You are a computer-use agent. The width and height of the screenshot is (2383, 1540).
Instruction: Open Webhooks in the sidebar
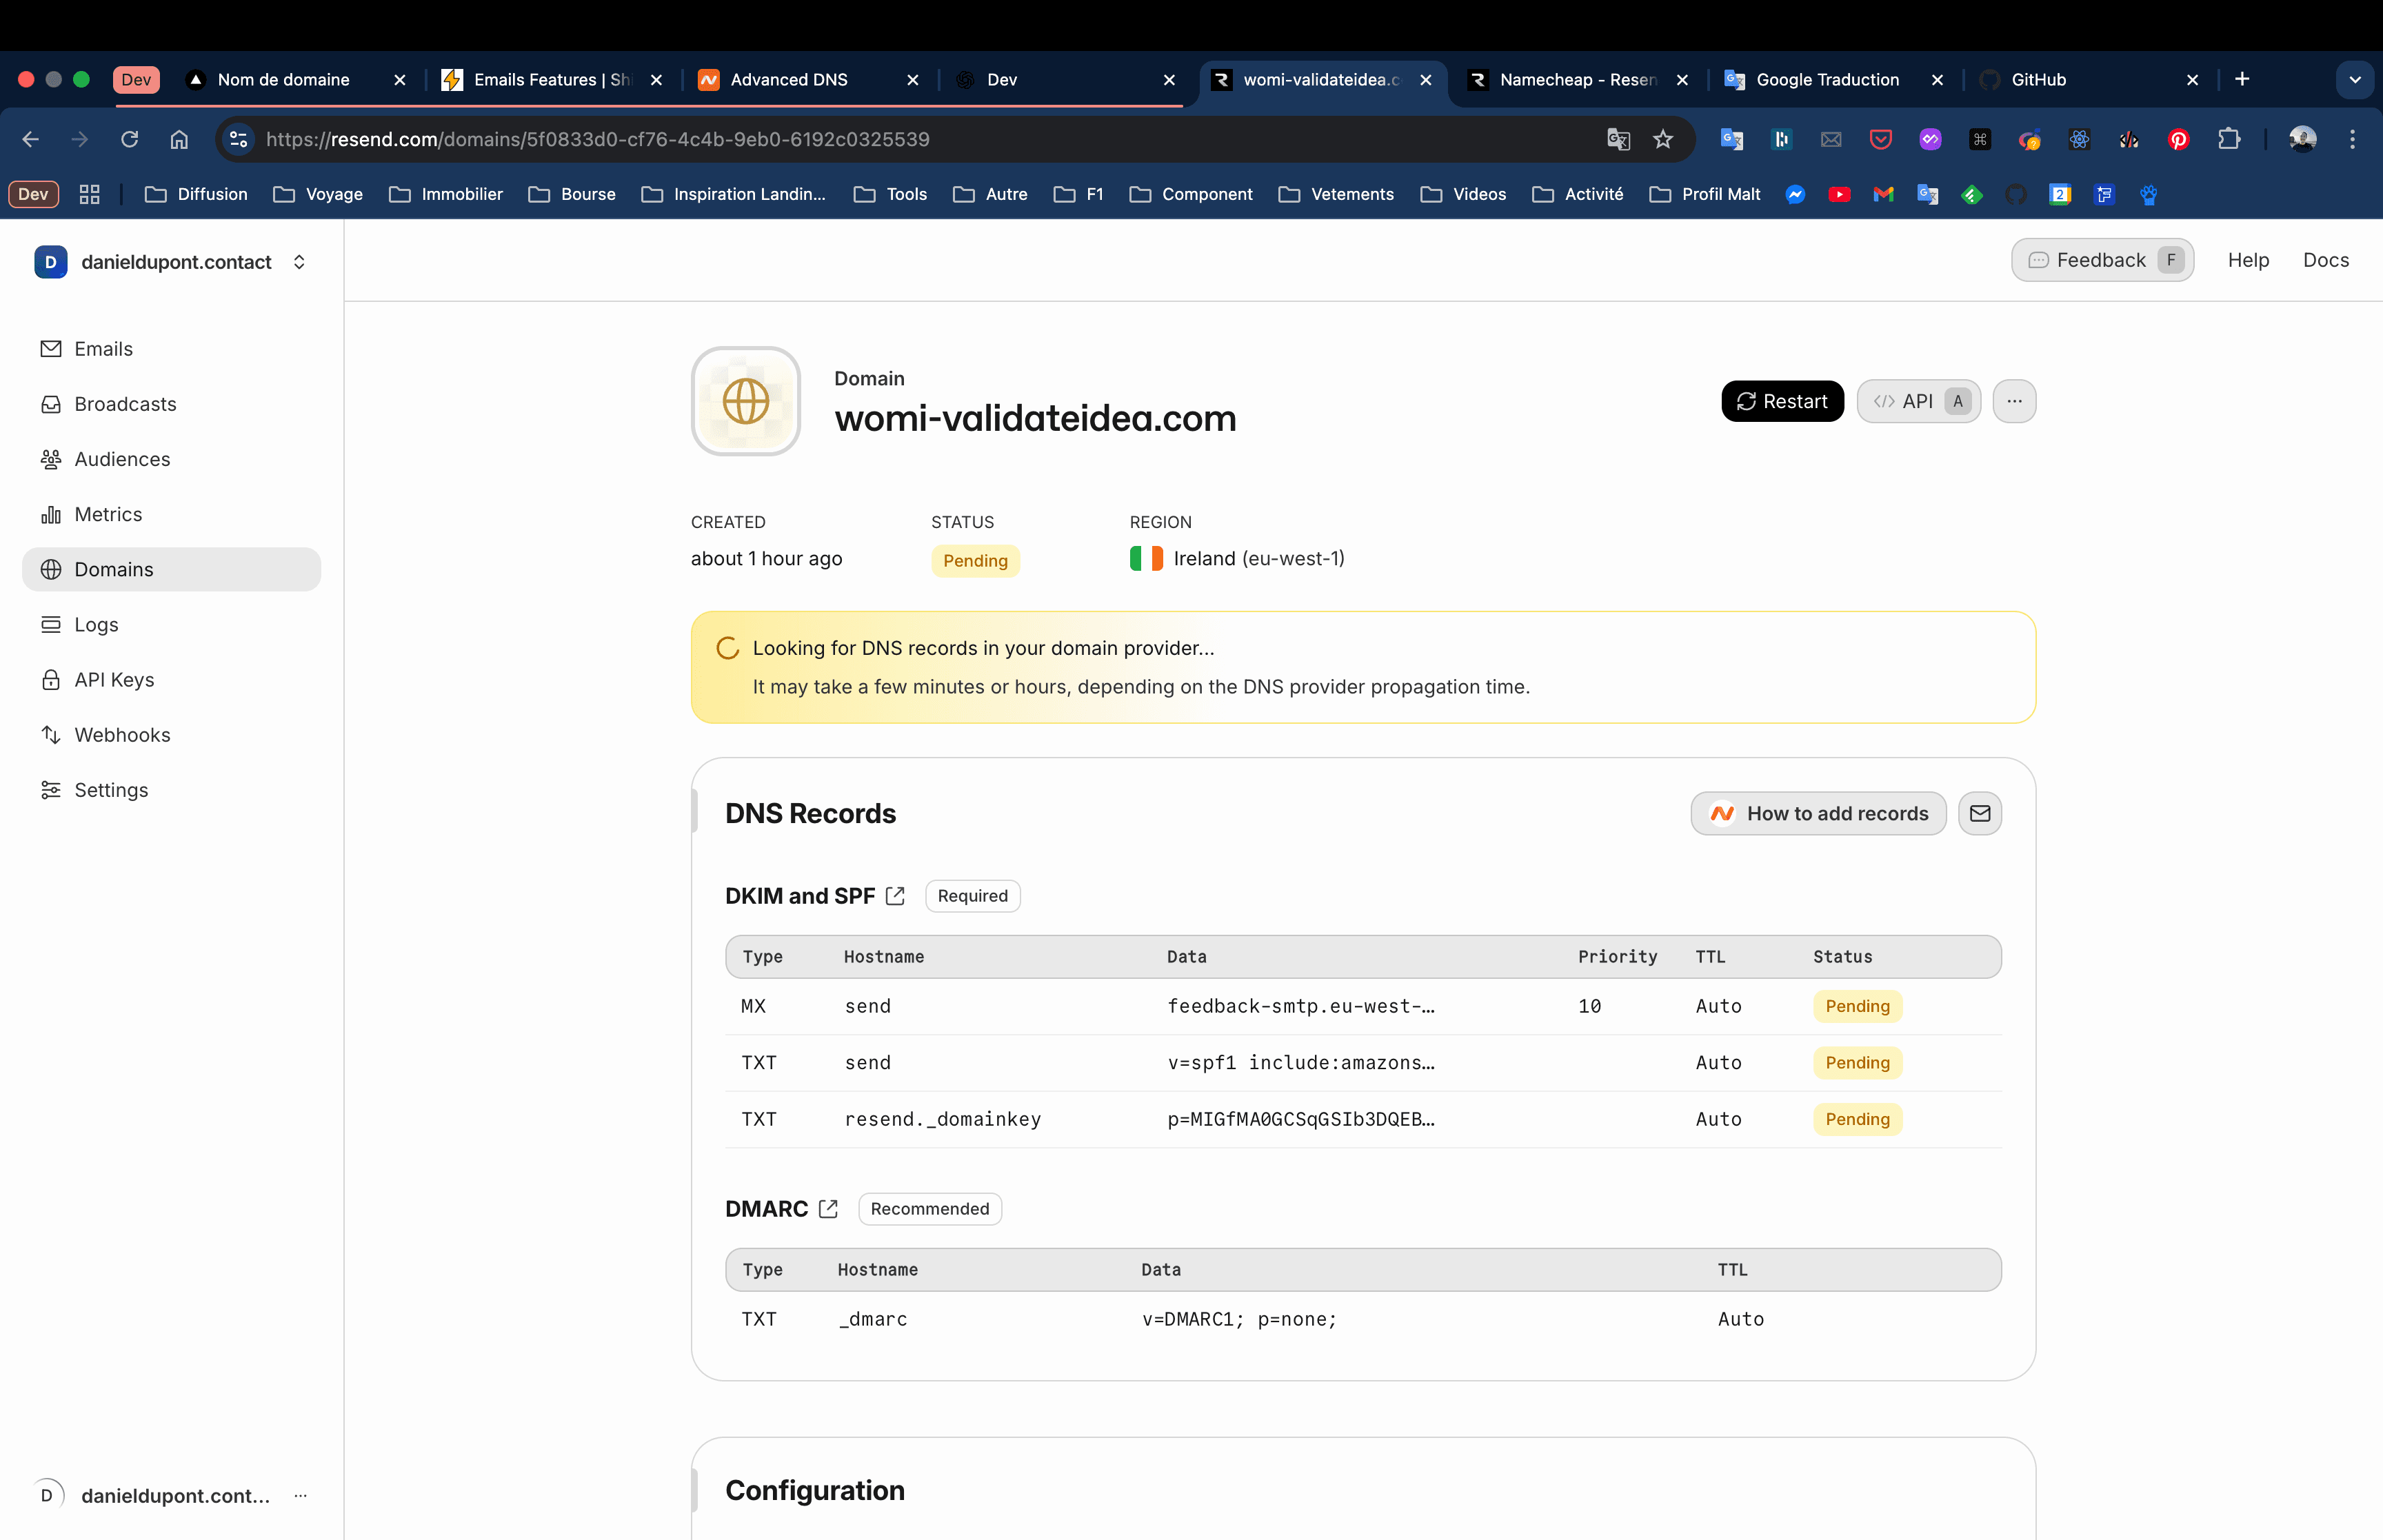point(122,735)
